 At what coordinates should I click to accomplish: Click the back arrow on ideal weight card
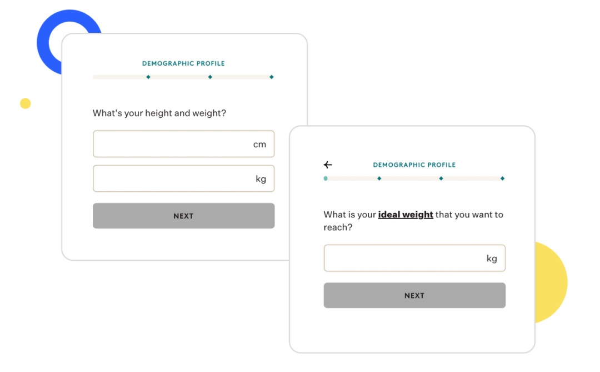(328, 165)
